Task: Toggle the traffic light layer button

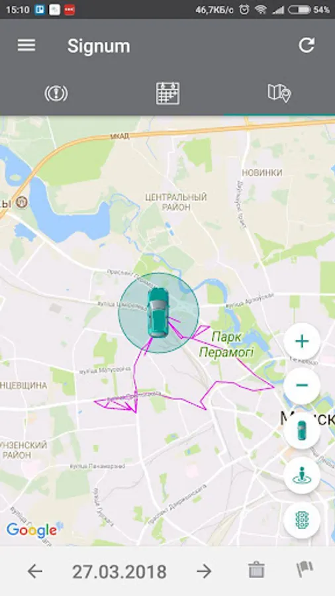Action: point(302,521)
